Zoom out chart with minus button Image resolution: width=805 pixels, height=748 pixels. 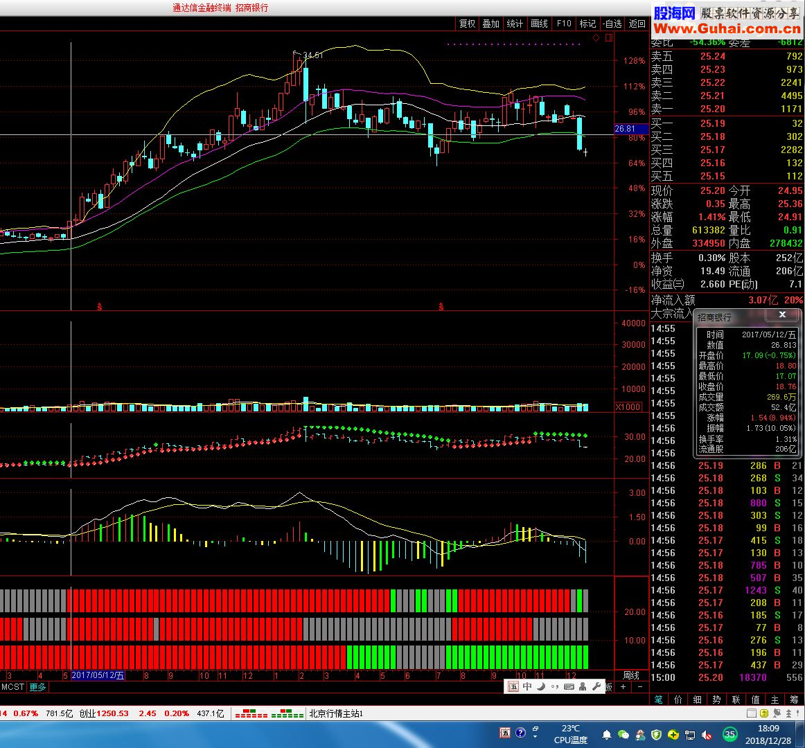[x=639, y=687]
